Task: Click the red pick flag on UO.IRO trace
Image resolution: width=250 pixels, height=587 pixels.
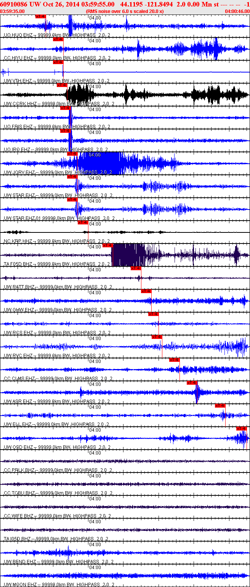Action: tap(65, 131)
